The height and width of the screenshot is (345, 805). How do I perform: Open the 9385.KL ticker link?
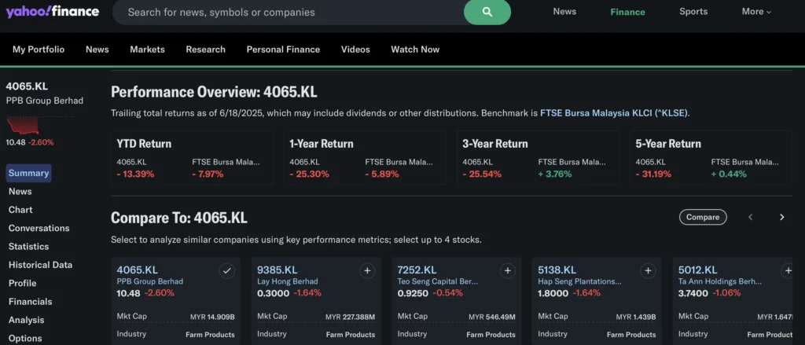(x=278, y=270)
